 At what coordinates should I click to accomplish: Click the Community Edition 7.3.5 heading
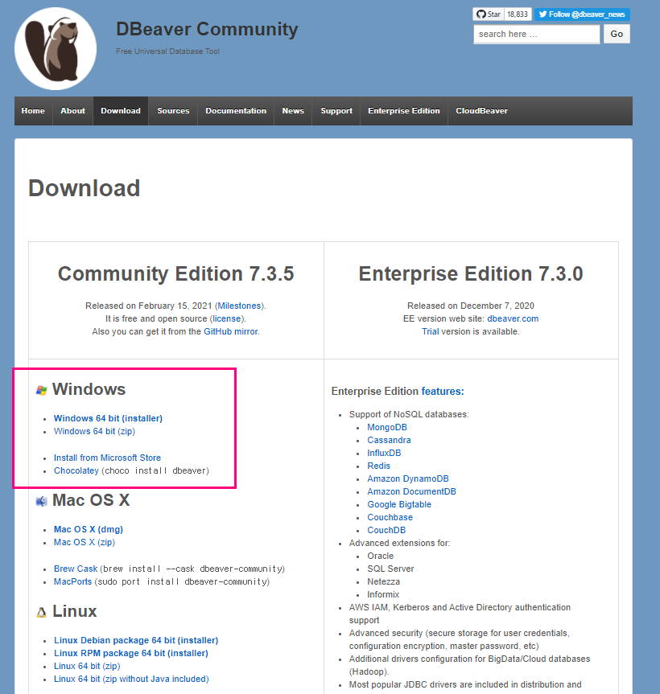175,273
